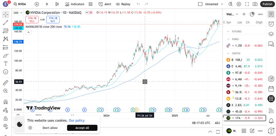Click the 08:17:03 UTC timezone
This screenshot has height=136, width=276.
coord(201,123)
